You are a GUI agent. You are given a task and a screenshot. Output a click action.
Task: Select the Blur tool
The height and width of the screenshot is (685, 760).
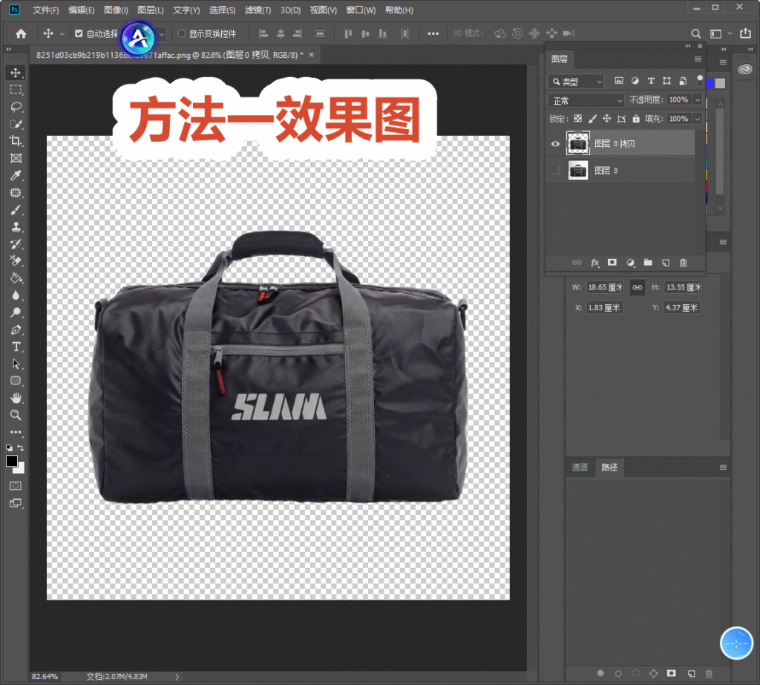pyautogui.click(x=16, y=295)
